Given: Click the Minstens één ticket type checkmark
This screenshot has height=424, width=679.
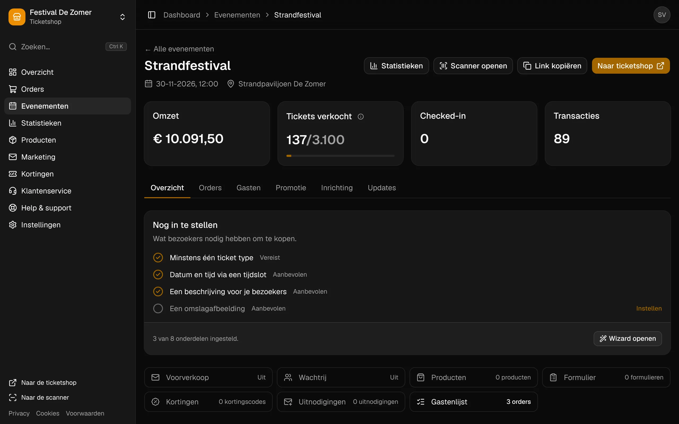Looking at the screenshot, I should coord(158,257).
